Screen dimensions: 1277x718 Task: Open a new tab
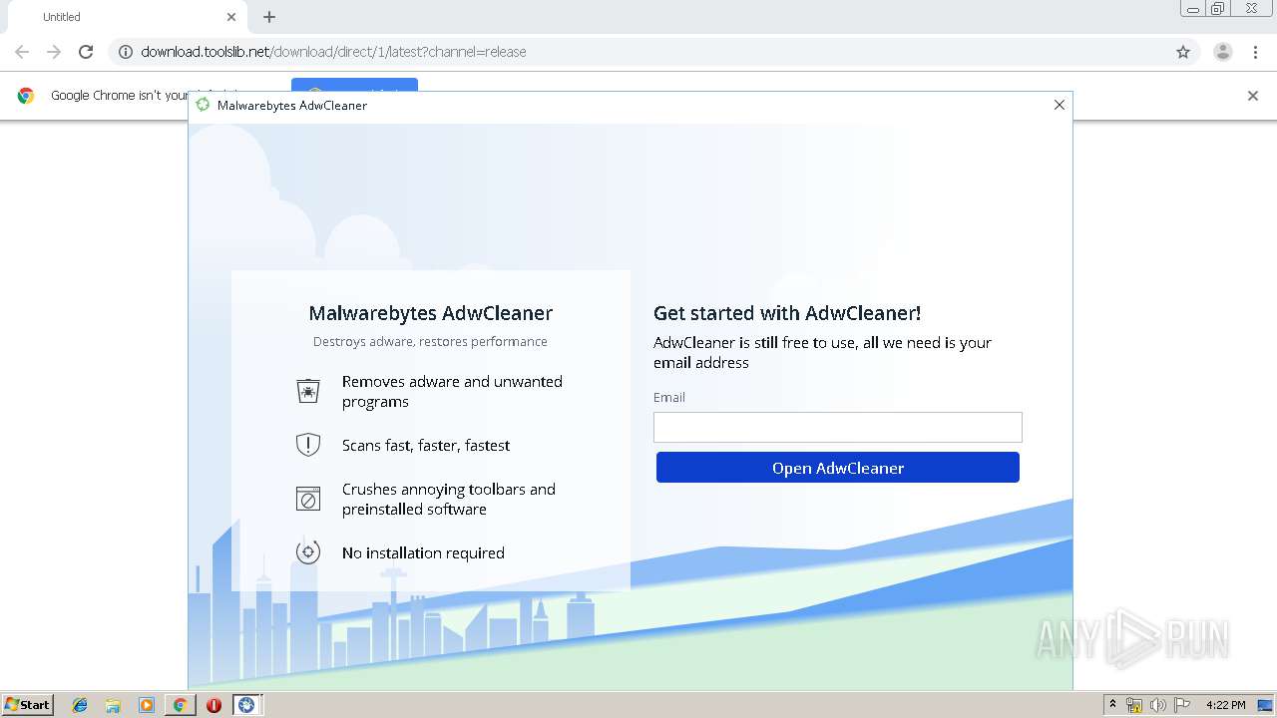[x=269, y=17]
